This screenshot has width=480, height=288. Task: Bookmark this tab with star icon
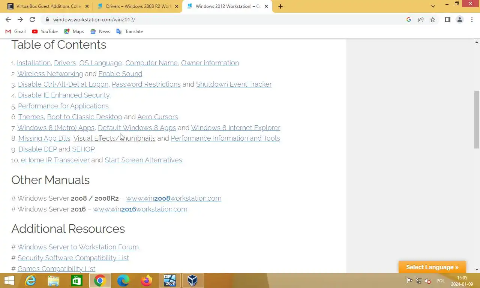click(433, 19)
